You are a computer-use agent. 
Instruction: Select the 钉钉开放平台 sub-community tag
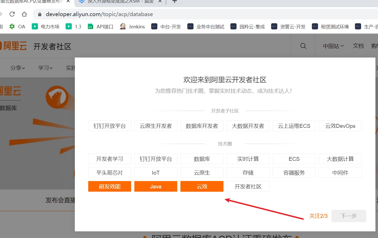110,126
